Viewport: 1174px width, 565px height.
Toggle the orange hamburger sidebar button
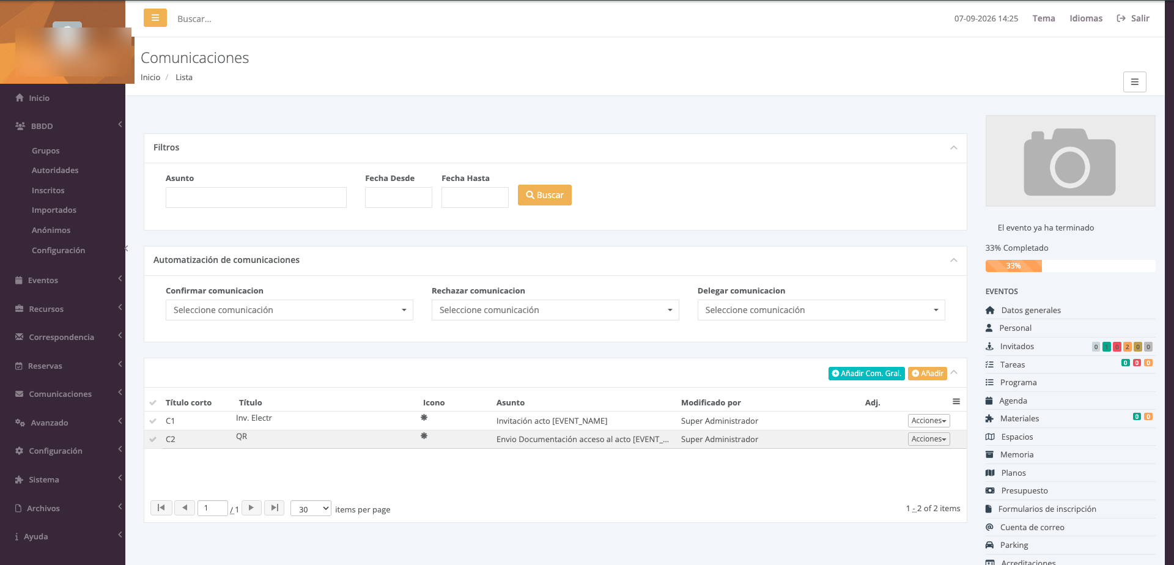pyautogui.click(x=155, y=18)
